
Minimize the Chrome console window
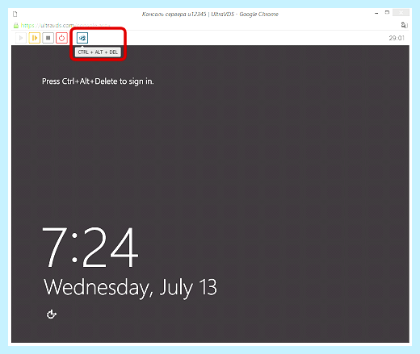click(376, 13)
